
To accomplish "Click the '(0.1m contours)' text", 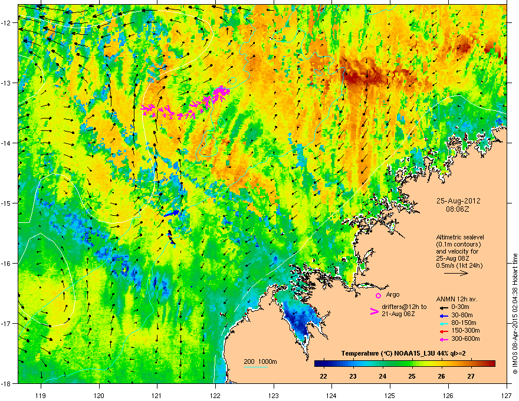I will (x=458, y=244).
